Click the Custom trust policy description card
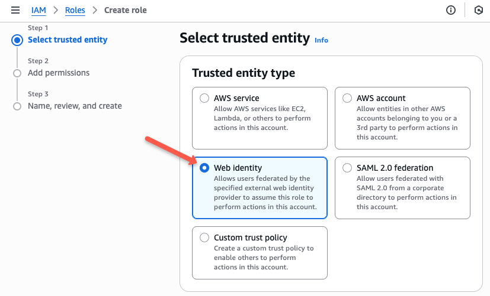Viewport: 490px width, 296px height. click(260, 253)
